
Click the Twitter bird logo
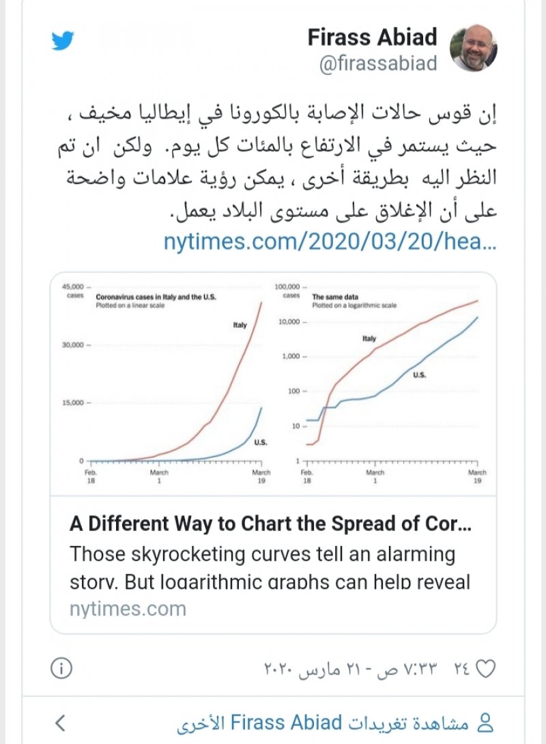tap(62, 42)
